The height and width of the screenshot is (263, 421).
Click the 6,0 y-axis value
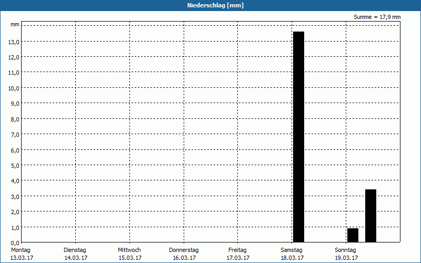click(15, 150)
